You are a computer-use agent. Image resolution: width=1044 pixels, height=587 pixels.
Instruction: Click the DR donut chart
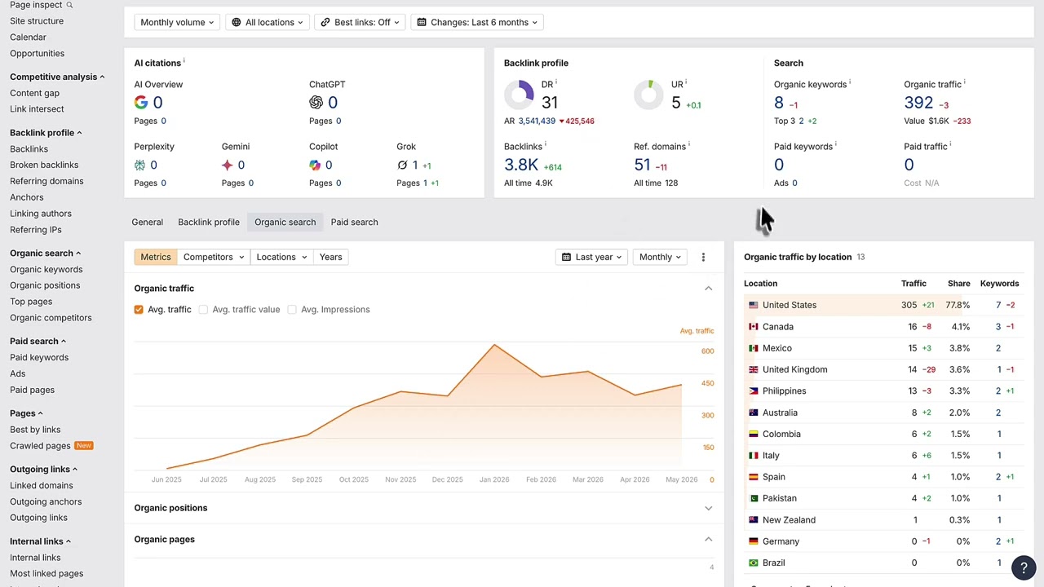pos(519,95)
